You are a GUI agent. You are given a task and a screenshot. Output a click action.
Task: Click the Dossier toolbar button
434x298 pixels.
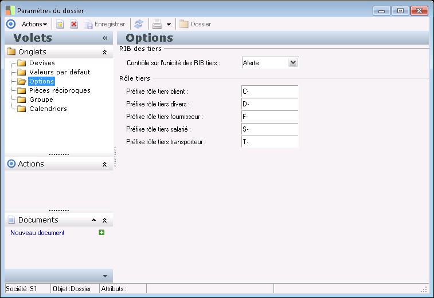(x=195, y=24)
